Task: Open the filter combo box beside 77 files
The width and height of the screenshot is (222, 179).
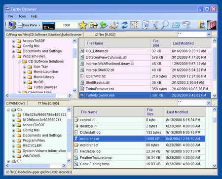Action: (194, 103)
